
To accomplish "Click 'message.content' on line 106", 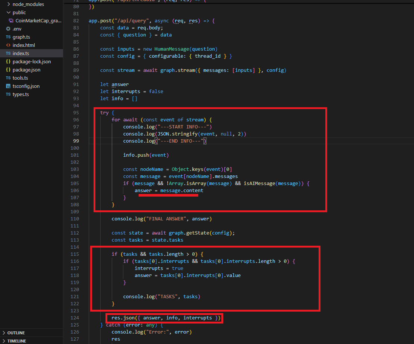I will (181, 191).
